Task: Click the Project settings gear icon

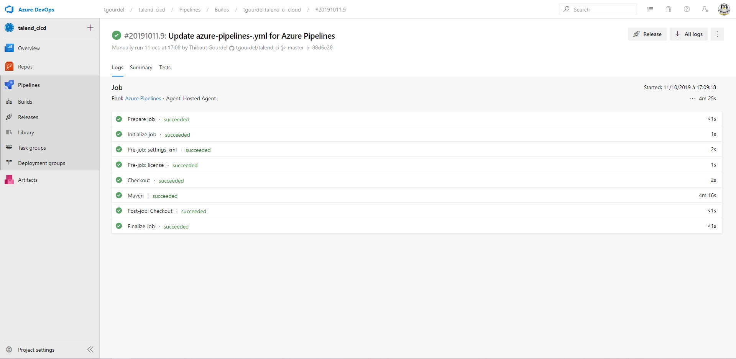Action: tap(9, 349)
